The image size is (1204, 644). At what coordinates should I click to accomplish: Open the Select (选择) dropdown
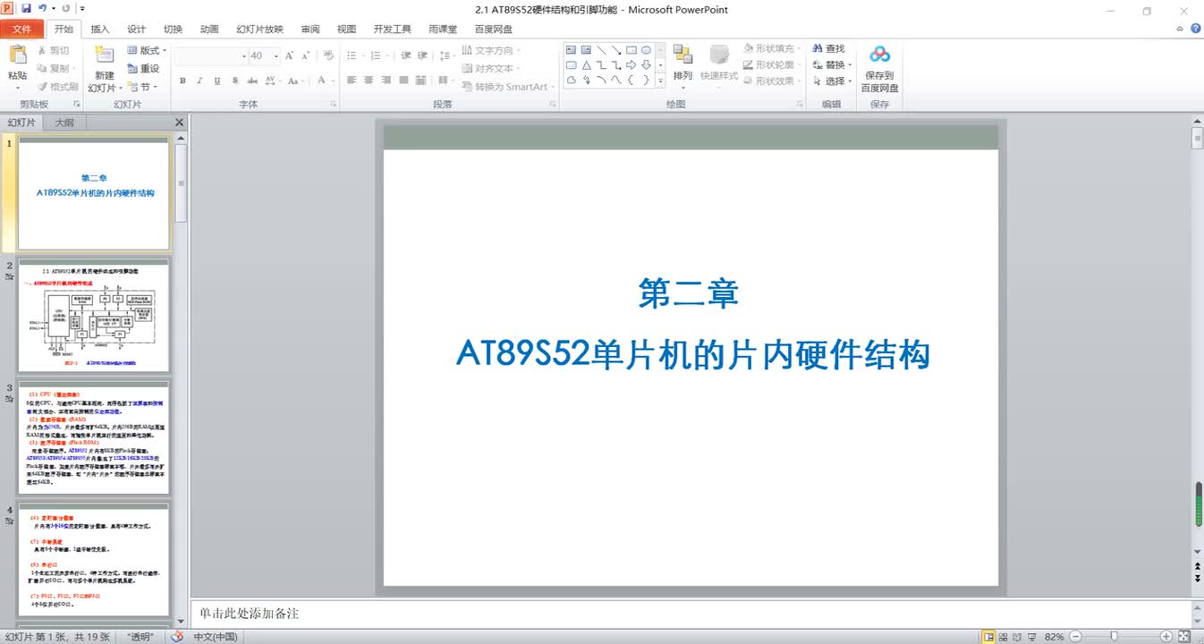pyautogui.click(x=832, y=81)
